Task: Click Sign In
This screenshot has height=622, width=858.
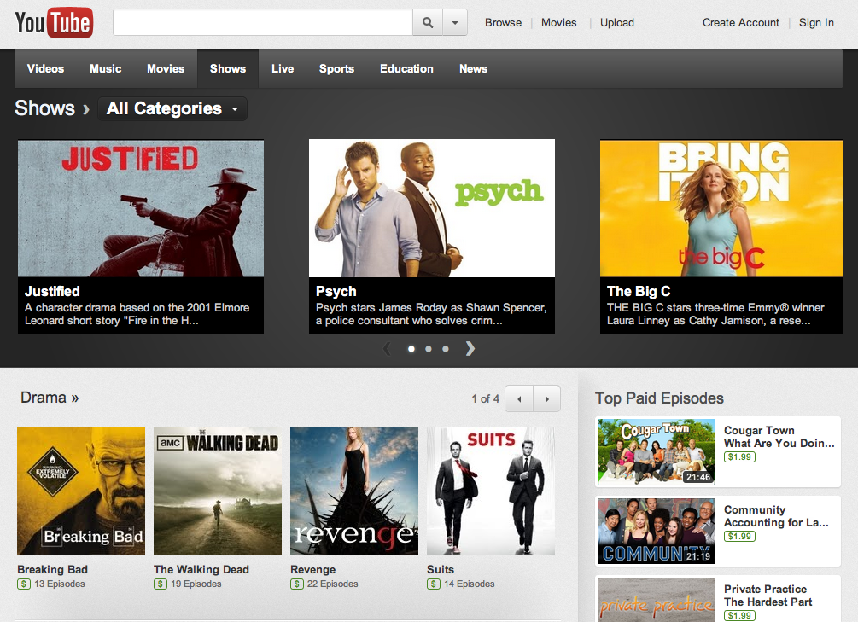Action: pyautogui.click(x=816, y=22)
